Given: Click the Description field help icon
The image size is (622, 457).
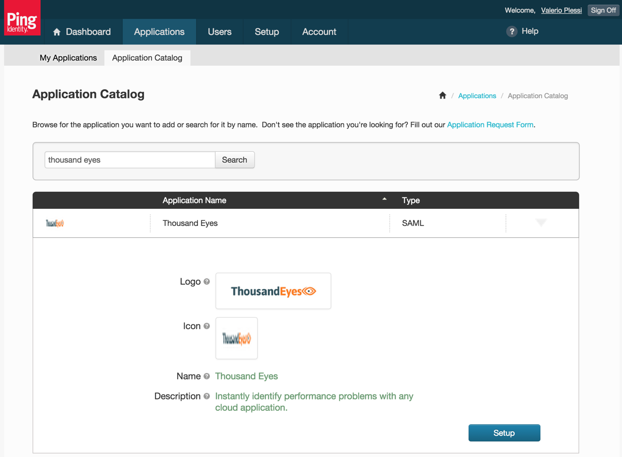Looking at the screenshot, I should [207, 396].
